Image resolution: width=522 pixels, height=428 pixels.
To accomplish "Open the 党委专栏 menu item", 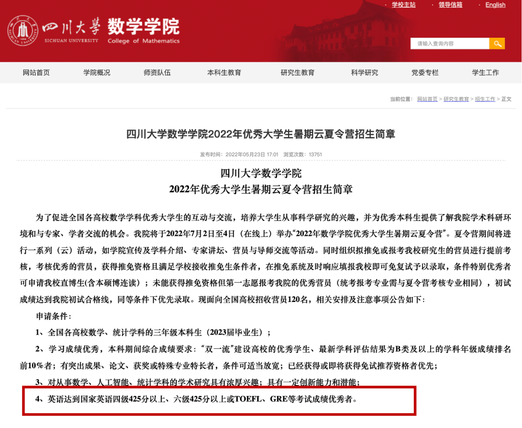I will click(x=425, y=72).
